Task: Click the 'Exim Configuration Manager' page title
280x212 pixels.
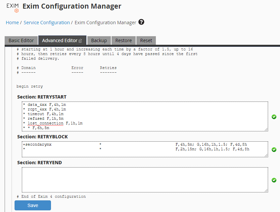Action: point(72,6)
